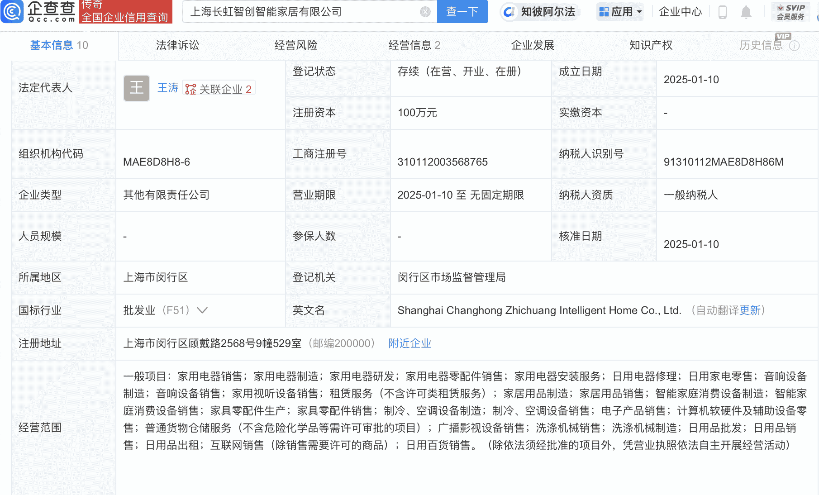Open legal representative 王涛 link

click(x=168, y=88)
